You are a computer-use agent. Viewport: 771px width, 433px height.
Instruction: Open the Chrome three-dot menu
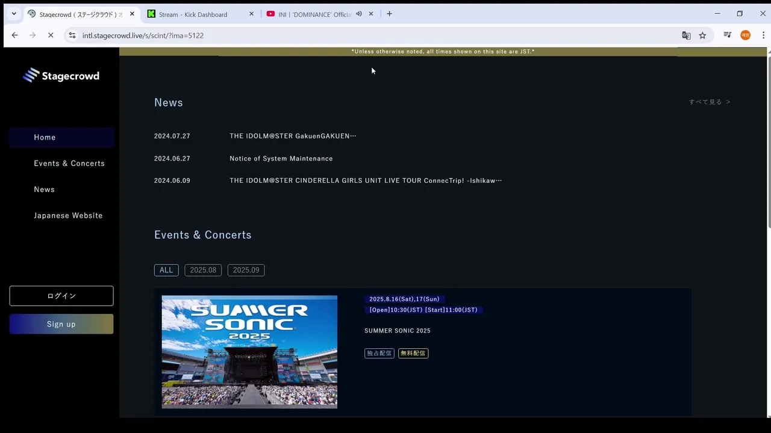tap(763, 35)
